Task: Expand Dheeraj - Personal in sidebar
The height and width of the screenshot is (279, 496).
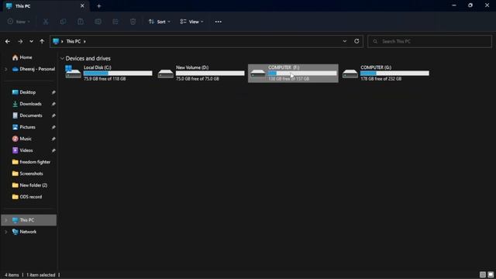Action: [x=6, y=69]
